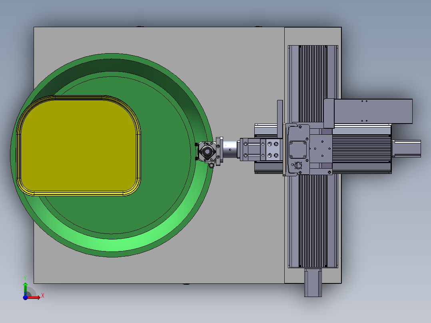Select the four-hole mounting block on the arm
The width and height of the screenshot is (431, 323).
point(273,150)
